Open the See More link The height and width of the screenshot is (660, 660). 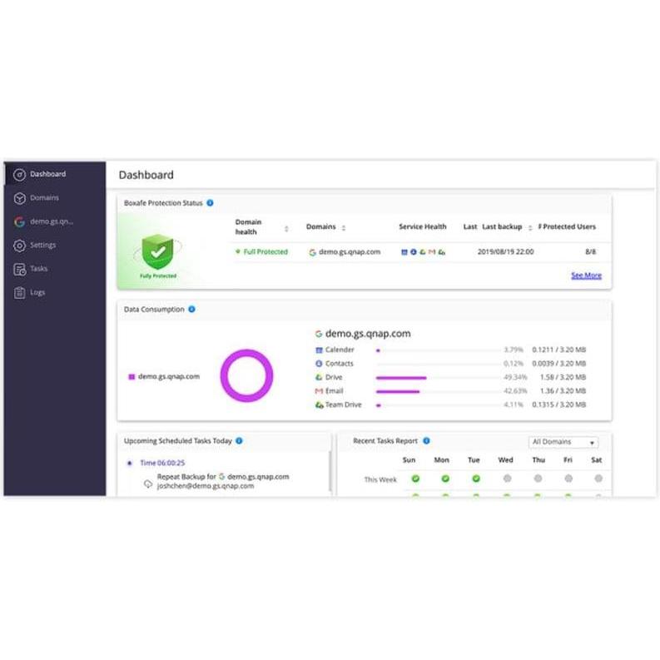click(x=586, y=275)
